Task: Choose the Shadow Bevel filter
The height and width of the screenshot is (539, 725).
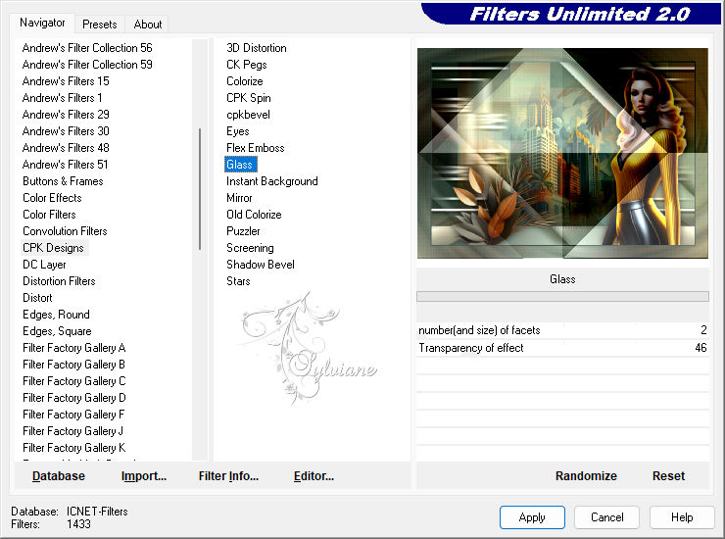Action: 261,265
